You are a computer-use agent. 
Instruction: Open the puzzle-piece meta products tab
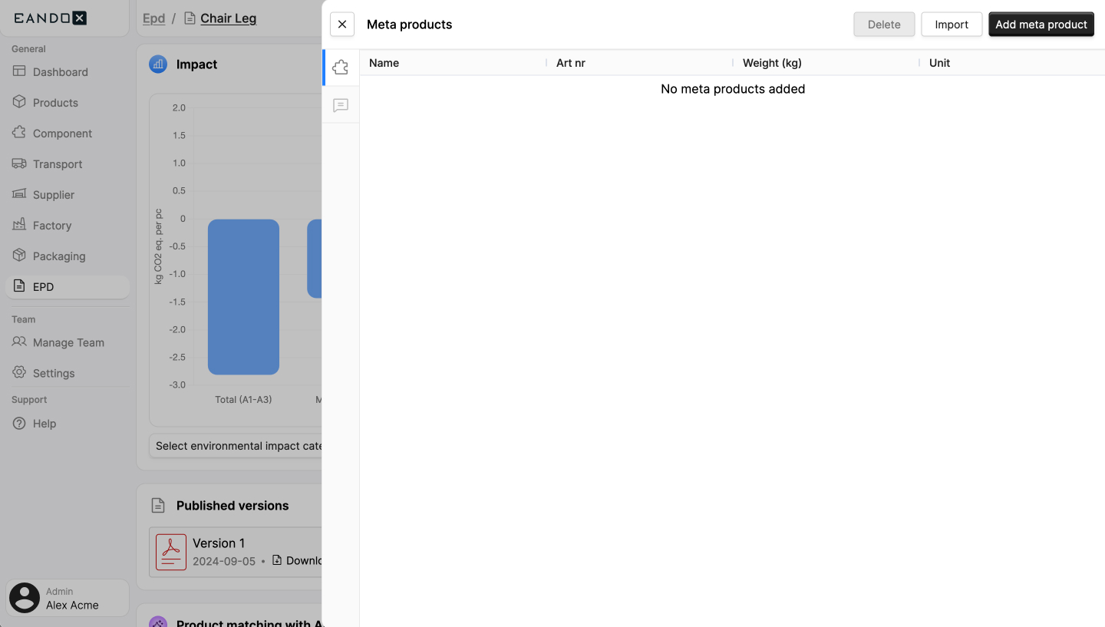pyautogui.click(x=340, y=68)
